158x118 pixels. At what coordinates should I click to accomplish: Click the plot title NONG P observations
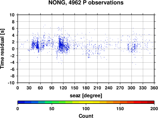click(86, 3)
